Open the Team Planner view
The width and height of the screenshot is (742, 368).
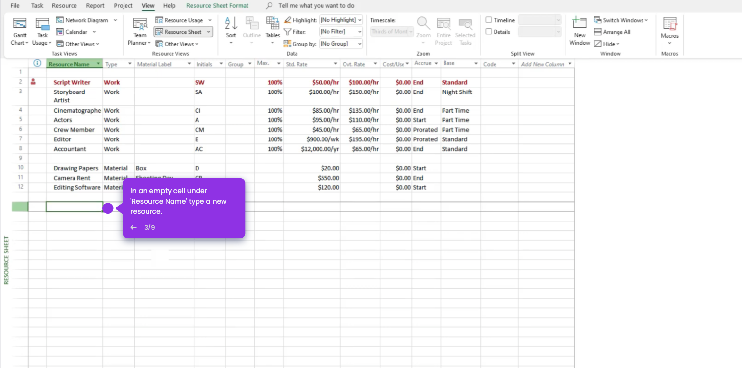coord(140,31)
